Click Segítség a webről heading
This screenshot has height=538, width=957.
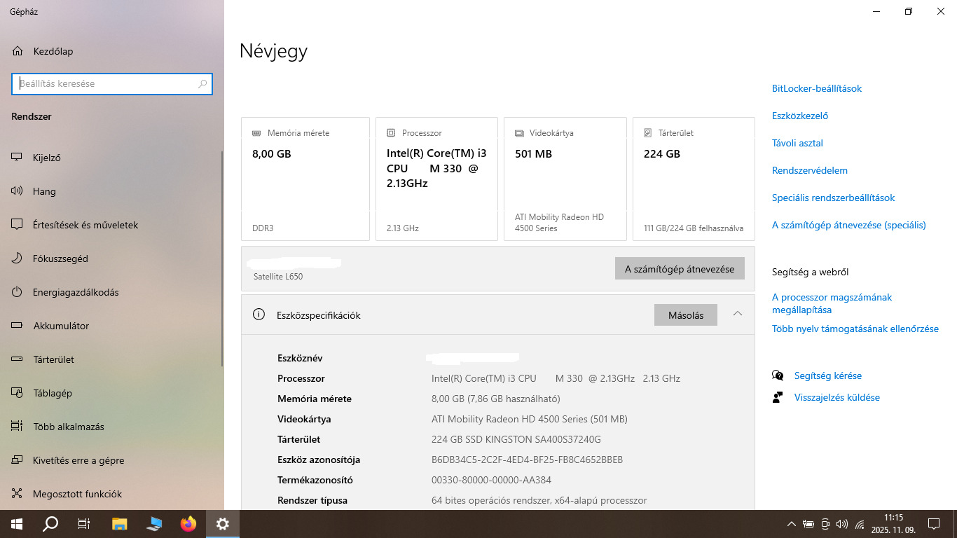click(810, 272)
